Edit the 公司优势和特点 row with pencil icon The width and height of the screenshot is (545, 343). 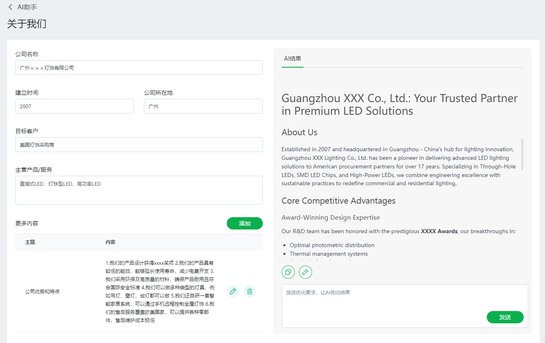tap(233, 291)
